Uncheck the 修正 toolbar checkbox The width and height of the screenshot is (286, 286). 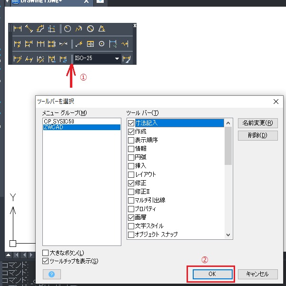(x=131, y=183)
